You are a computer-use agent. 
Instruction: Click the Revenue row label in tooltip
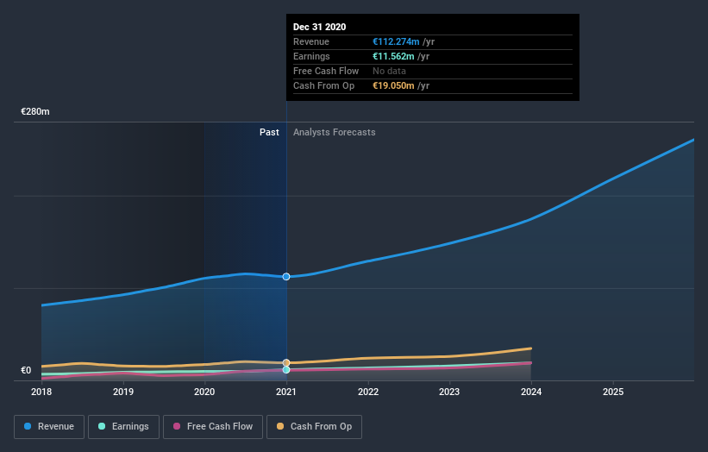coord(311,41)
